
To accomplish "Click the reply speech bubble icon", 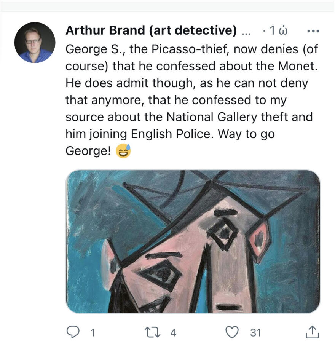I will 73,332.
